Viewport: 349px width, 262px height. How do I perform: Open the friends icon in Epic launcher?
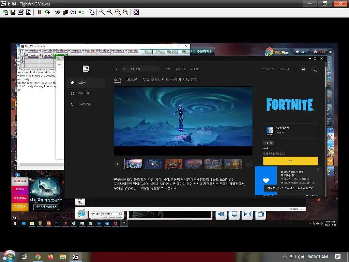[x=303, y=69]
